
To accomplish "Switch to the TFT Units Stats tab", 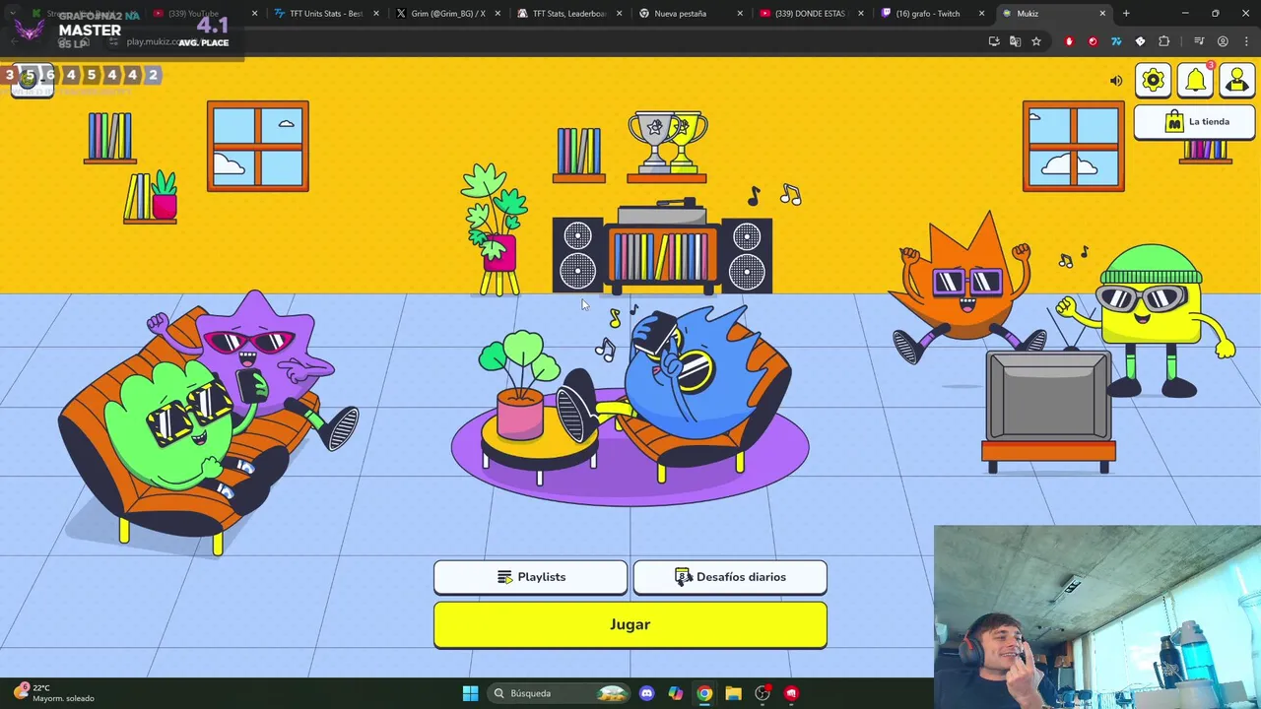I will [x=325, y=14].
